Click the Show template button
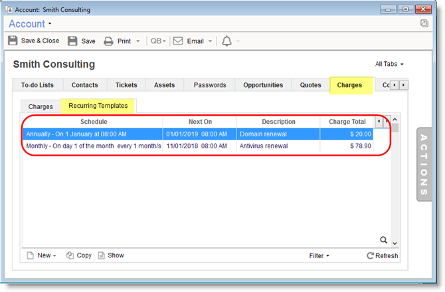This screenshot has height=292, width=445. coord(111,255)
